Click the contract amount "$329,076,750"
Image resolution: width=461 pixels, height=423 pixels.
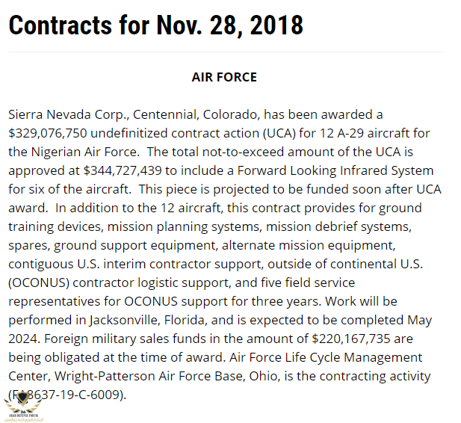(x=48, y=133)
